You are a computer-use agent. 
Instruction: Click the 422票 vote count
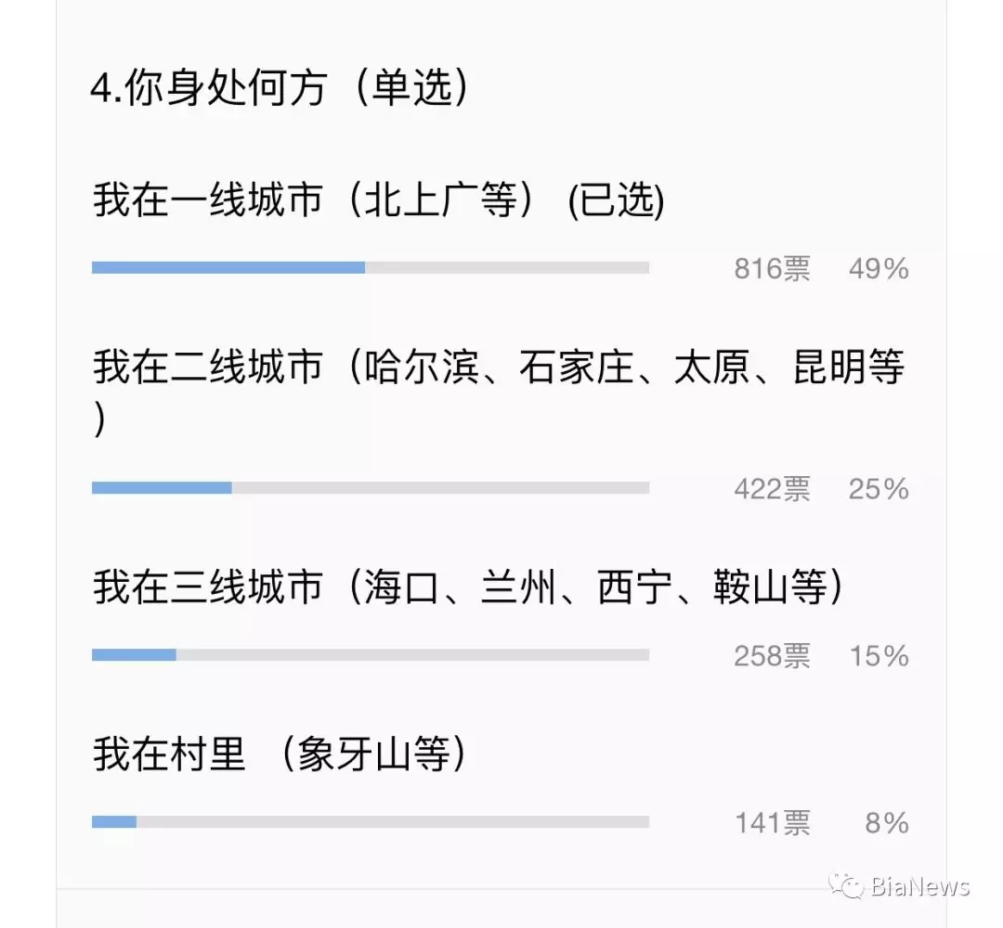pos(772,489)
